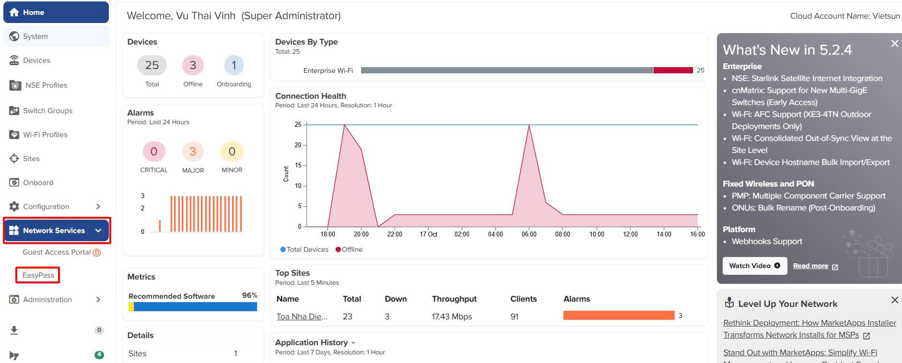Screen dimensions: 902x363
Task: Toggle Total Devices legend in Connection Health
Action: 305,249
